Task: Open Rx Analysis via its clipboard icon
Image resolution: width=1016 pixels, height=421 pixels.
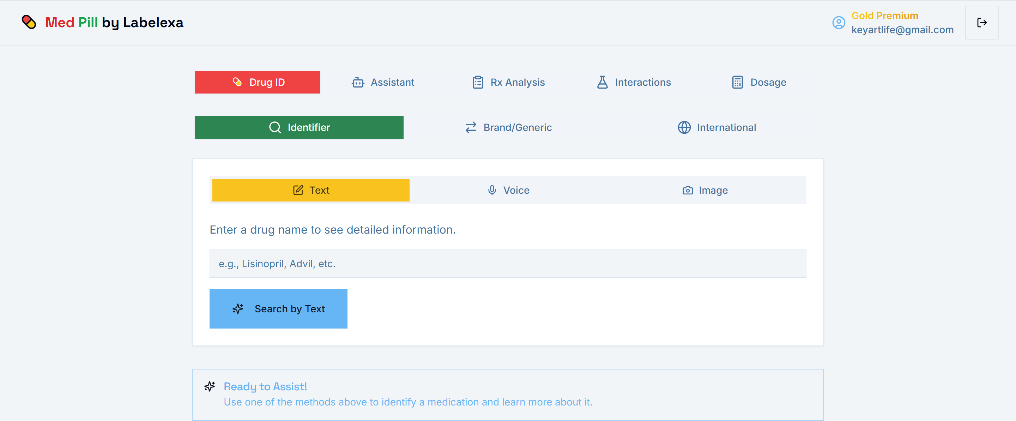Action: click(478, 82)
